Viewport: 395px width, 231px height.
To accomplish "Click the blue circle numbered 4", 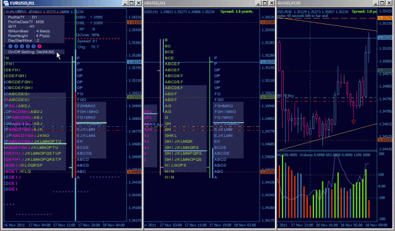I will [28, 46].
